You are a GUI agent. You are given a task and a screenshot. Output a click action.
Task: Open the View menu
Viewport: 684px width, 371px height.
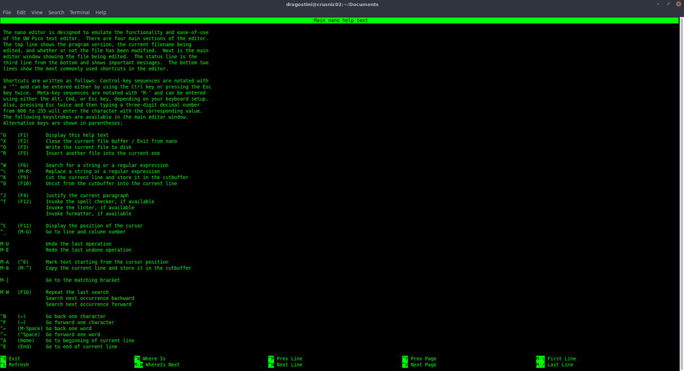pos(37,12)
